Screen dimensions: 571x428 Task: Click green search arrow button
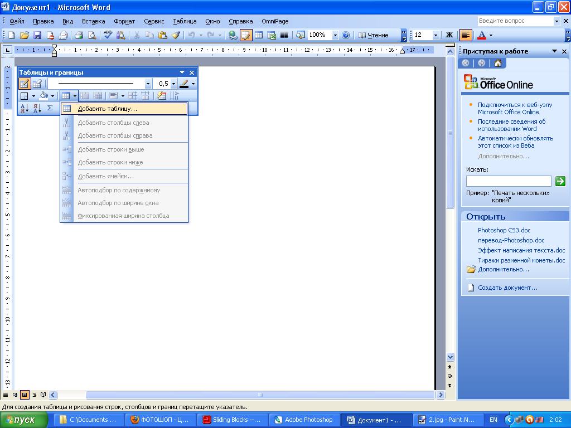[560, 181]
